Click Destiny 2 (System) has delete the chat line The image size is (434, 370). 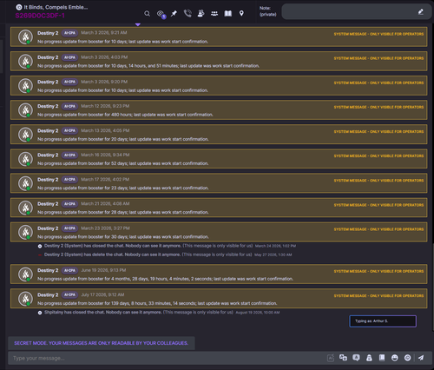click(x=168, y=254)
